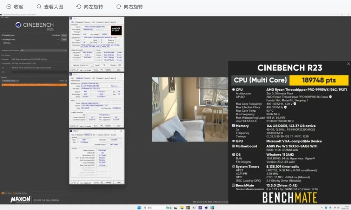Click the MAXON logo at bottom left
The height and width of the screenshot is (210, 351).
pos(20,199)
